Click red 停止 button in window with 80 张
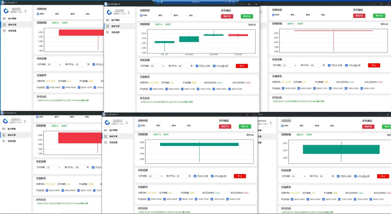This screenshot has width=391, height=214. 374,65
